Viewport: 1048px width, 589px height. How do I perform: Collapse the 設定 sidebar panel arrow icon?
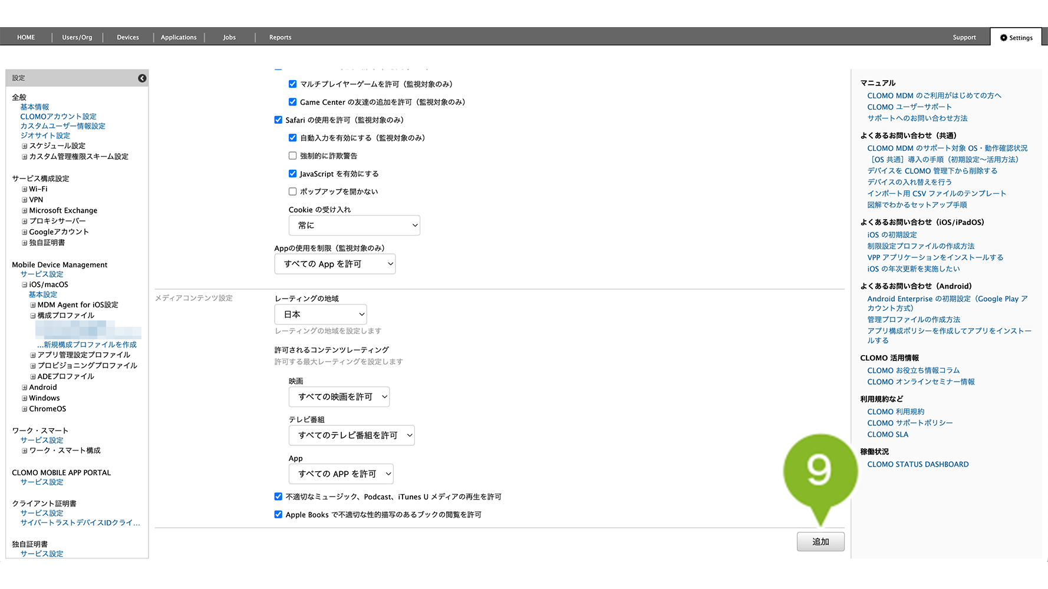coord(142,78)
